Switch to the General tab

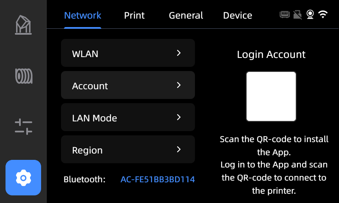click(186, 15)
